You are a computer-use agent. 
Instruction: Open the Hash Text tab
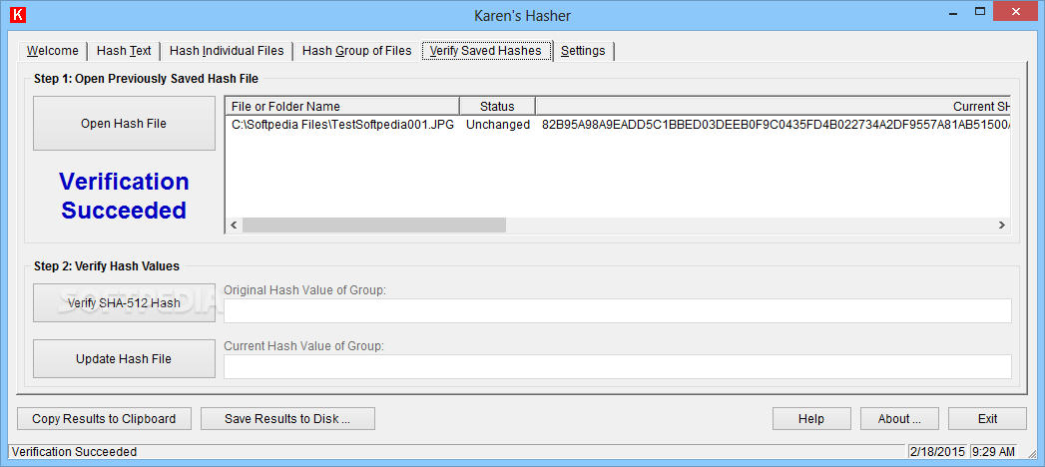click(124, 51)
